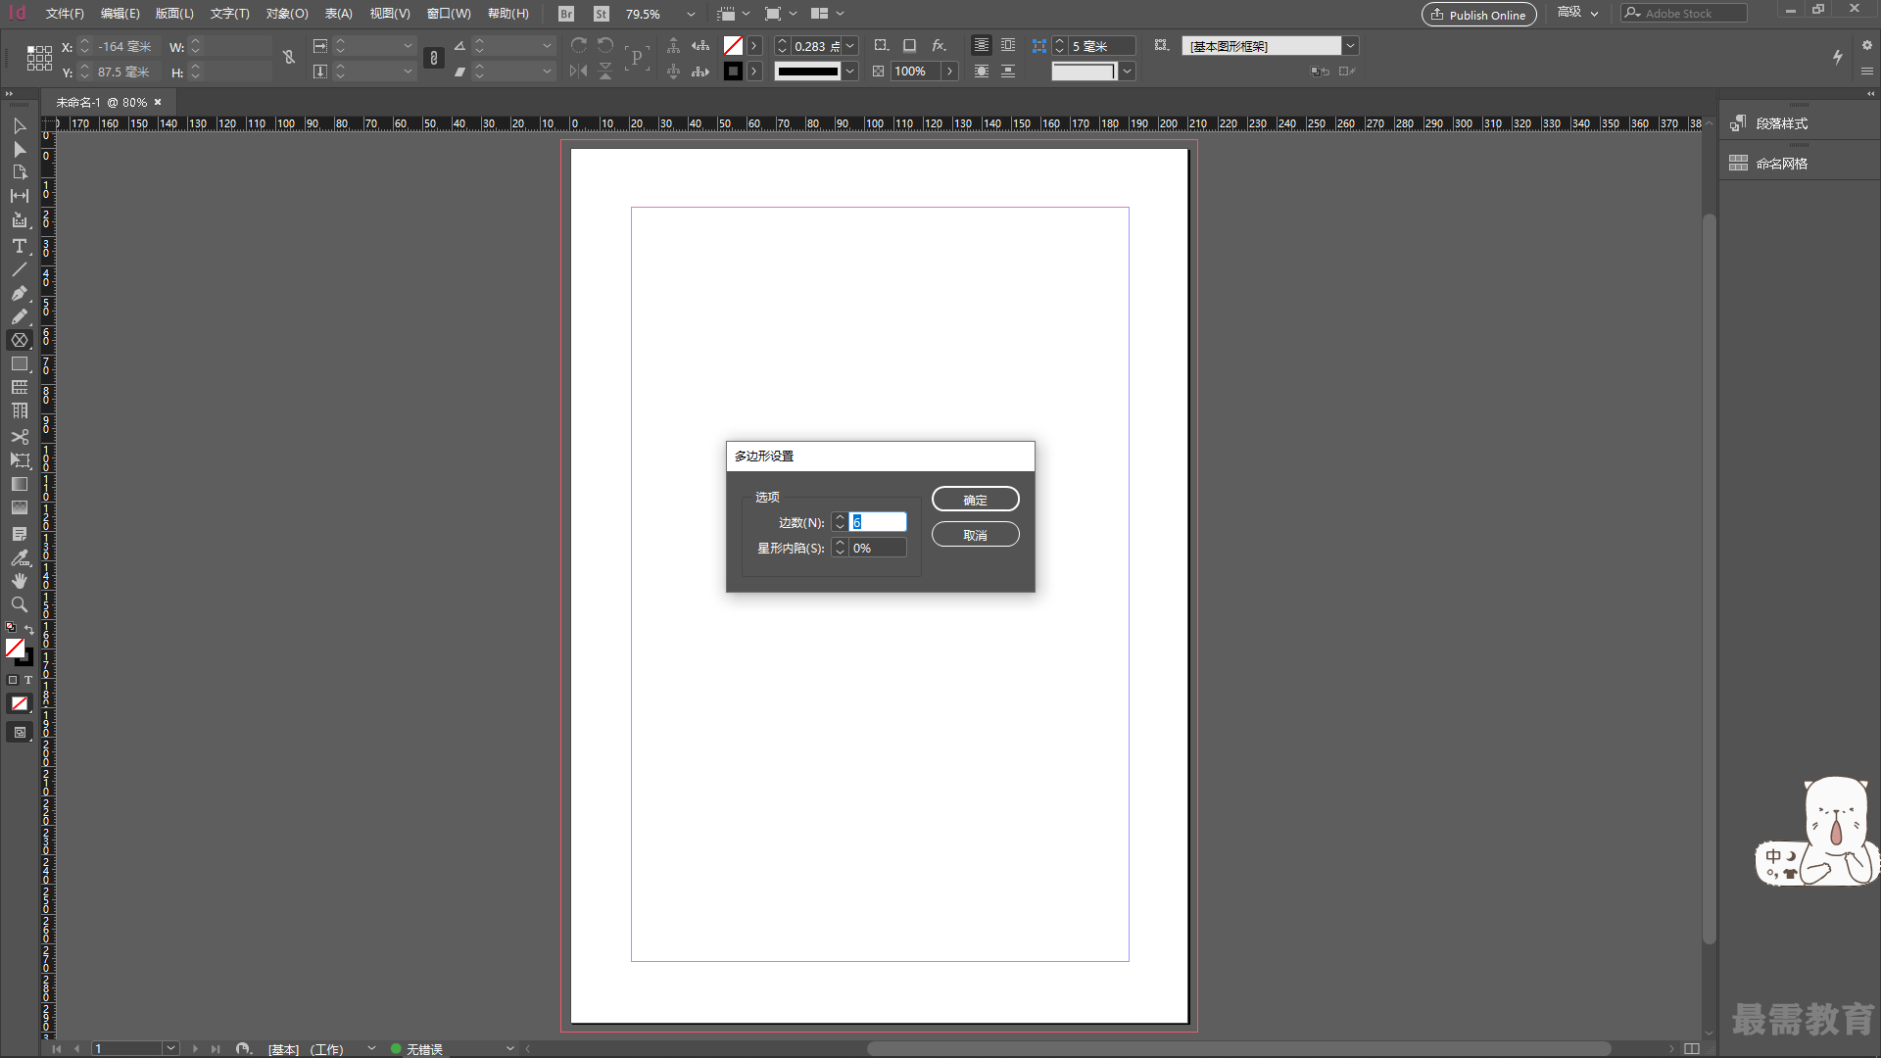Open stroke weight 0.283 dropdown
The width and height of the screenshot is (1881, 1058).
click(x=850, y=46)
